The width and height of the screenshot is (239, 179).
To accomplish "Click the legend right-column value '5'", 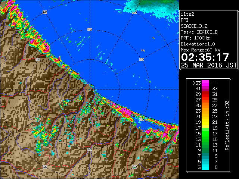I will 216,167.
